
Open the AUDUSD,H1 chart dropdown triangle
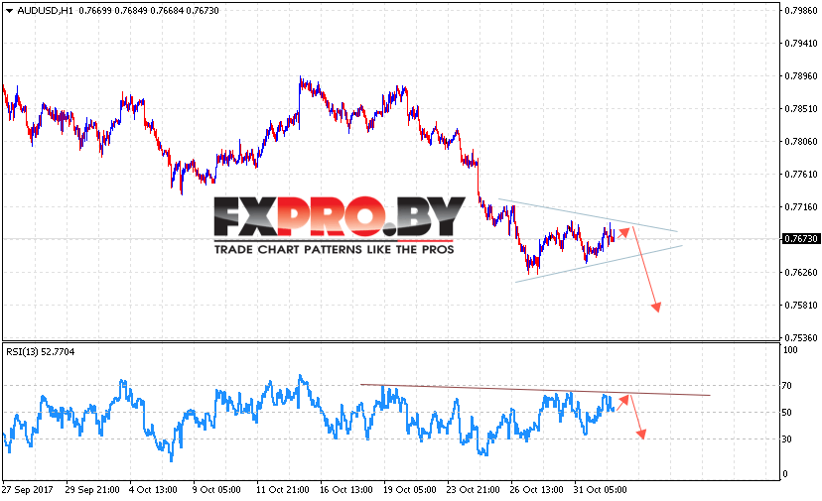coord(10,11)
